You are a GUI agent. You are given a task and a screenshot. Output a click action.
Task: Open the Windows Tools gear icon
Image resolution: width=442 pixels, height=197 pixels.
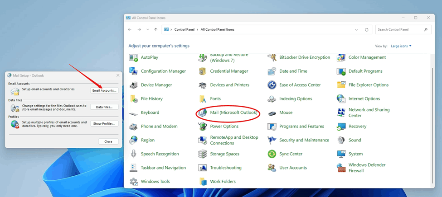[133, 181]
